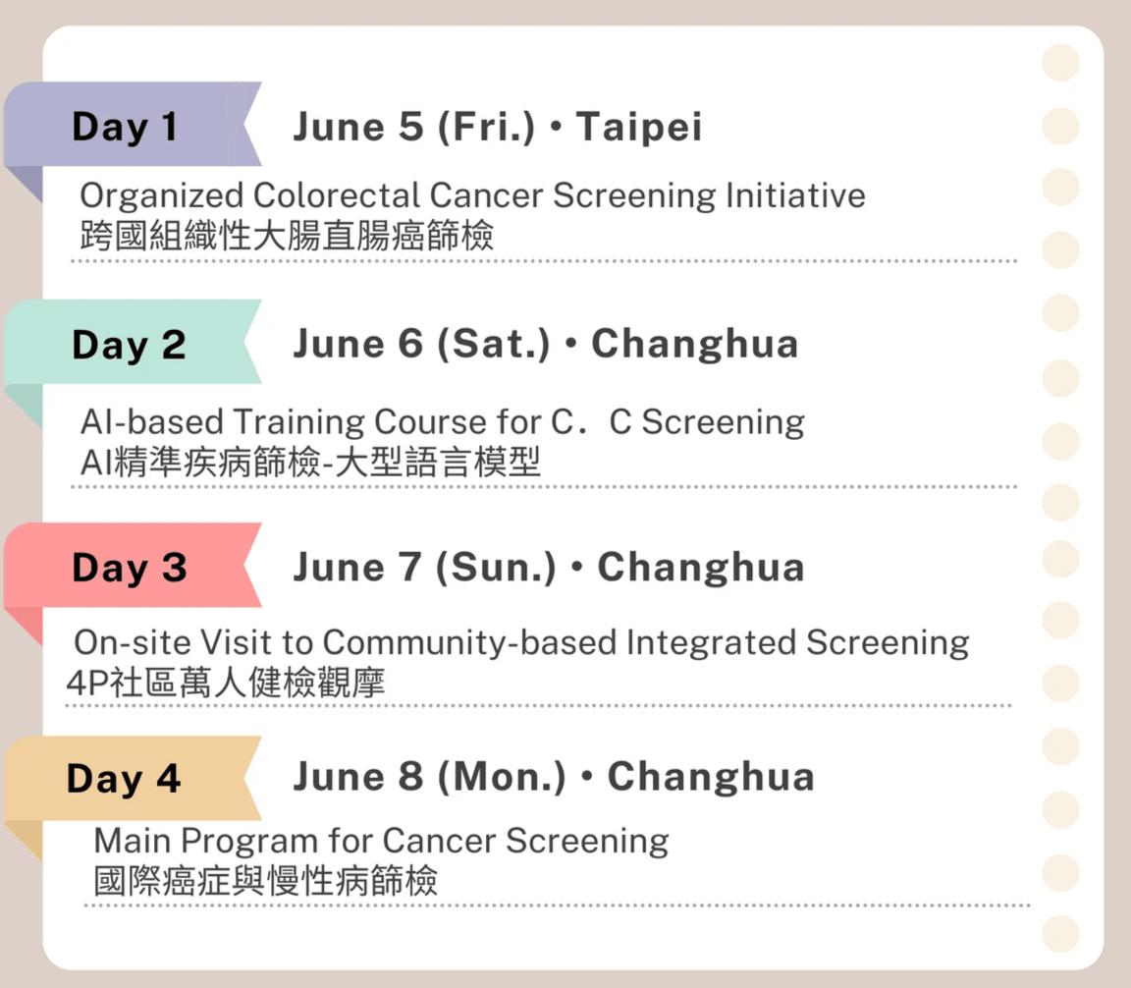Image resolution: width=1131 pixels, height=988 pixels.
Task: Click the June 5 (Fri.) date text
Action: [x=412, y=128]
